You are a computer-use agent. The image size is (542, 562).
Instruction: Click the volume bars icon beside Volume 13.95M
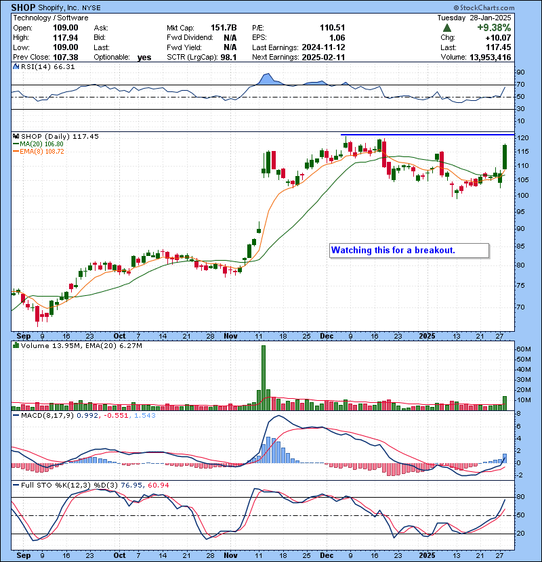tap(16, 345)
